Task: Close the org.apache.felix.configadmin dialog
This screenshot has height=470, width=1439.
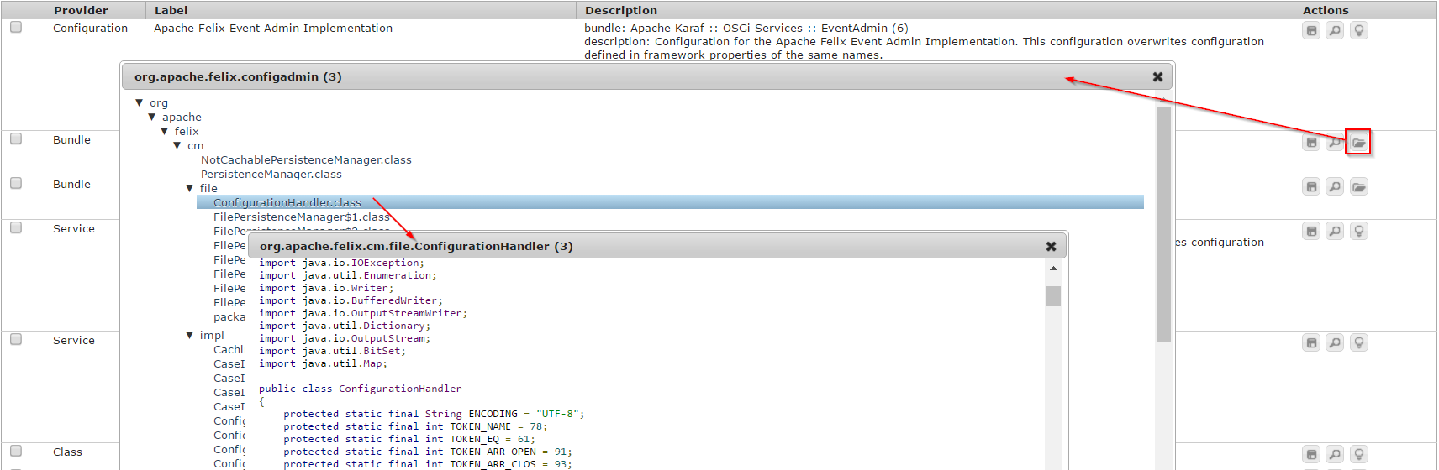Action: [x=1157, y=76]
